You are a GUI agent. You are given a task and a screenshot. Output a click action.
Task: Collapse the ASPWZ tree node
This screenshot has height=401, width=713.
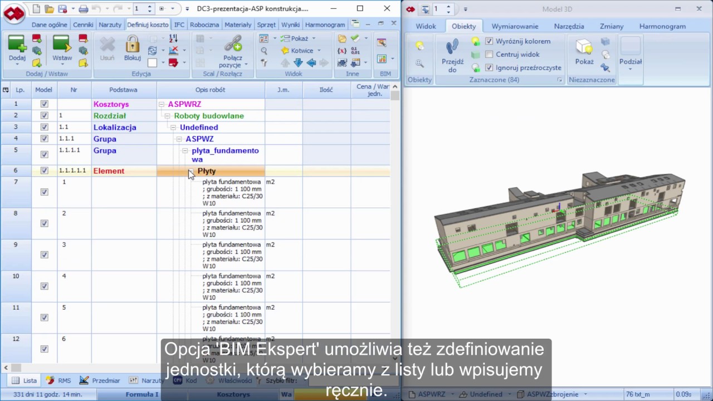pyautogui.click(x=179, y=139)
